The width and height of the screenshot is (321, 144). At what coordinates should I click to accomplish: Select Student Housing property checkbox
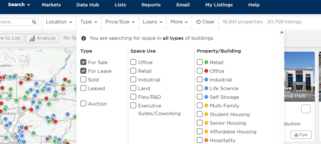pyautogui.click(x=199, y=114)
